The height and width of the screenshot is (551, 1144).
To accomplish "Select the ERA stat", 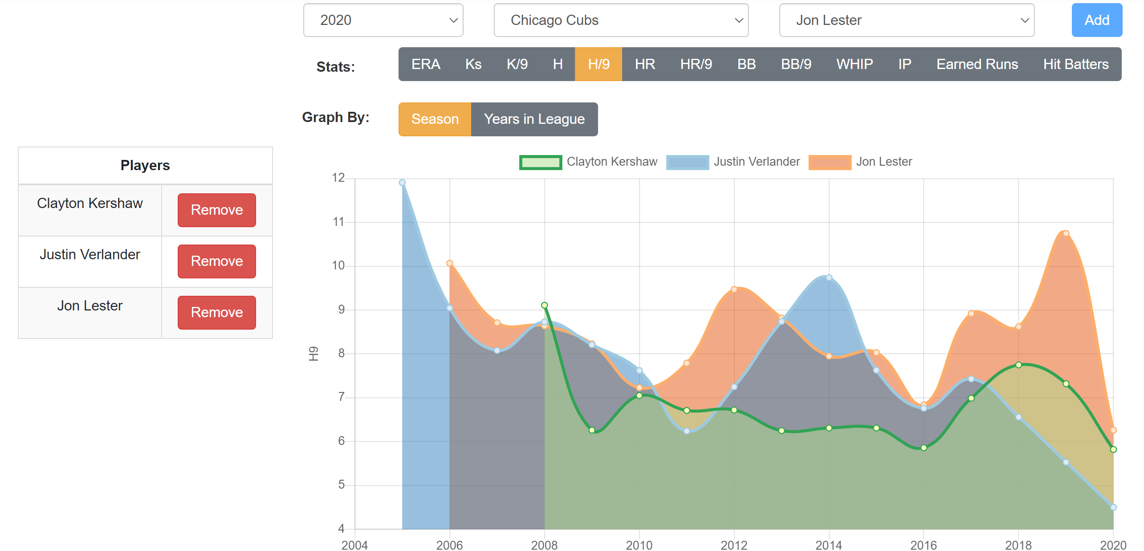I will [x=426, y=64].
